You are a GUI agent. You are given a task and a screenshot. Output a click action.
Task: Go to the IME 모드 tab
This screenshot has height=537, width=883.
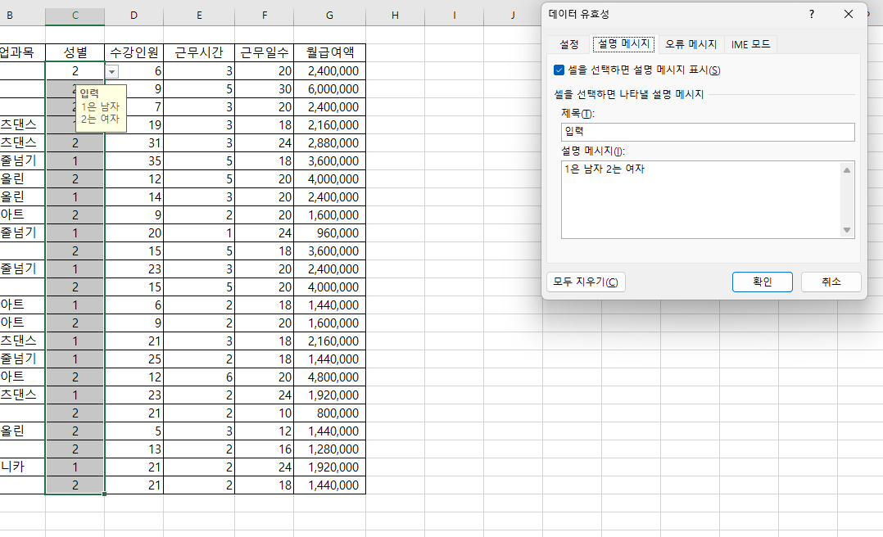point(750,44)
